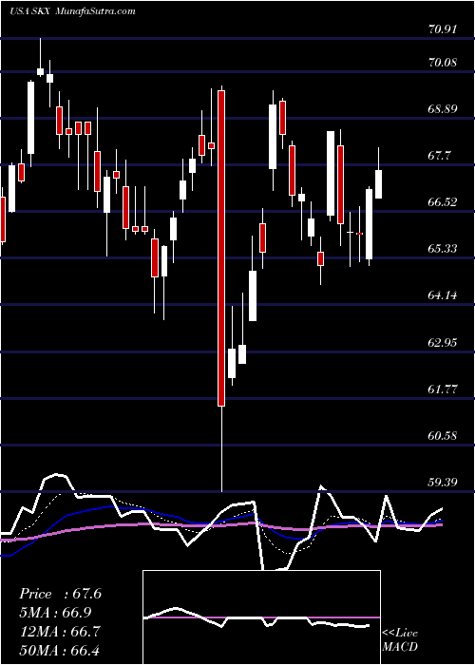
Task: Click the '12MA : 66.7' readout
Action: [60, 631]
